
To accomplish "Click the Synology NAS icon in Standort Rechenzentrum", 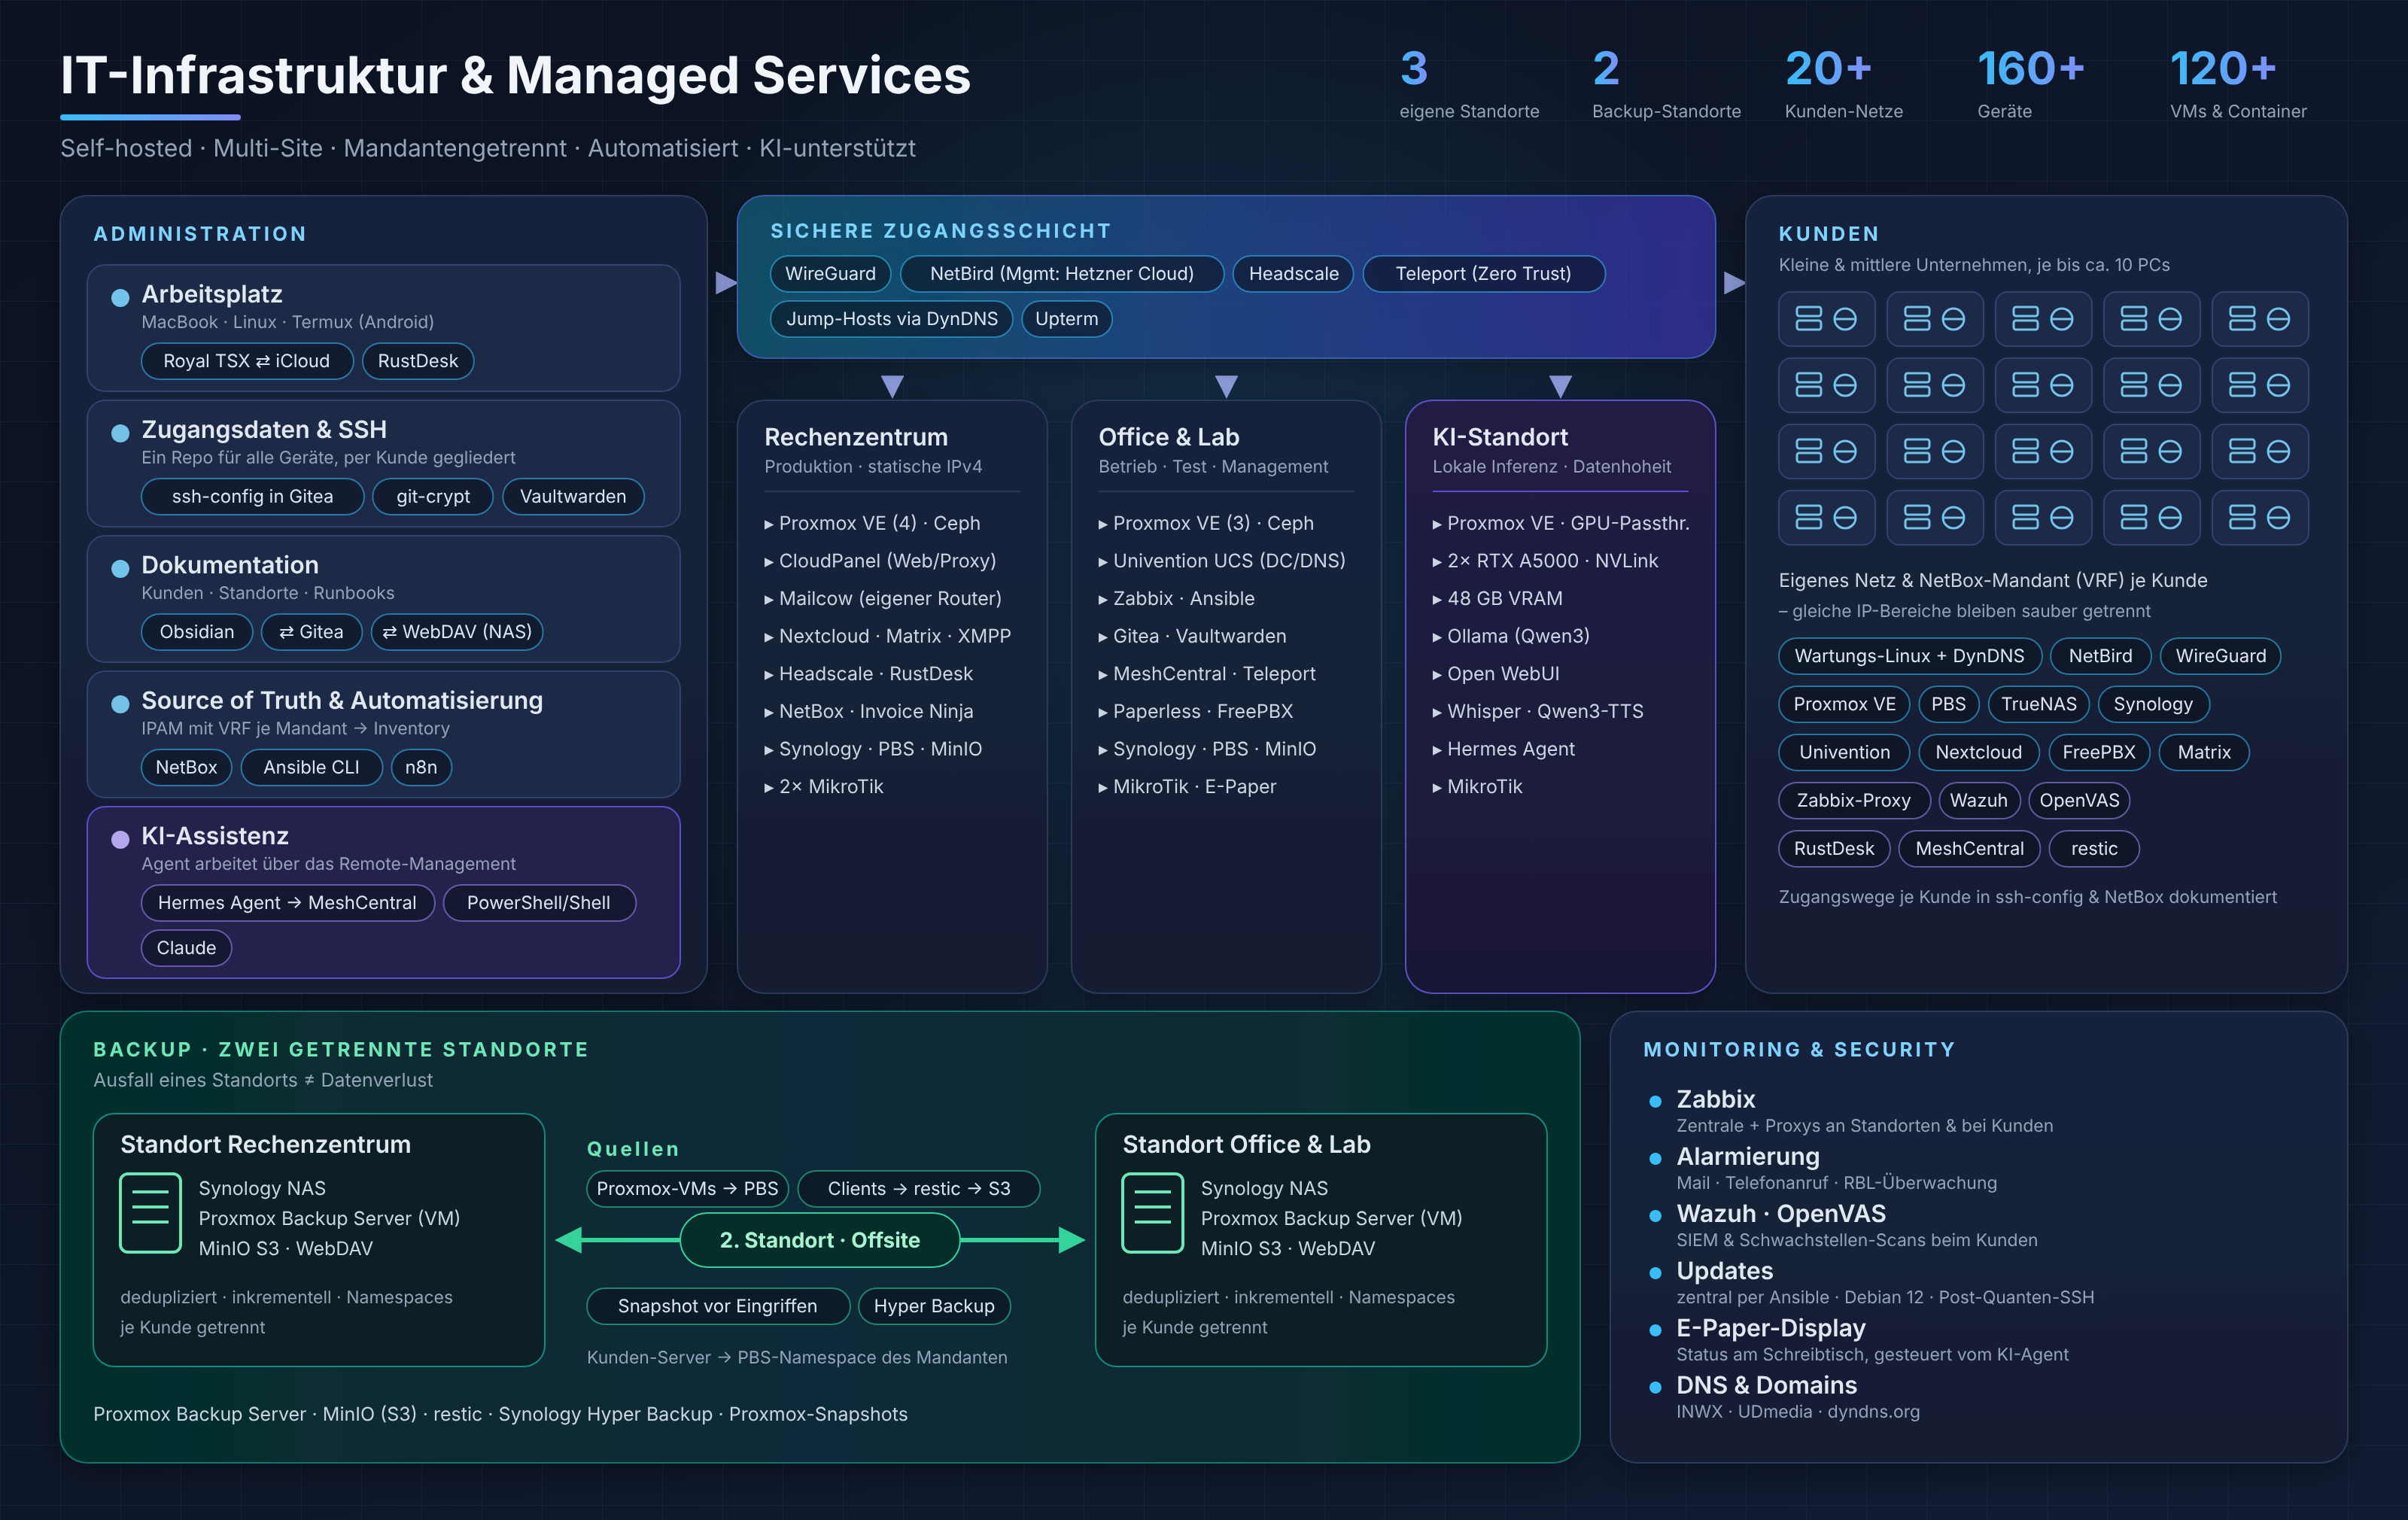I will click(x=150, y=1213).
